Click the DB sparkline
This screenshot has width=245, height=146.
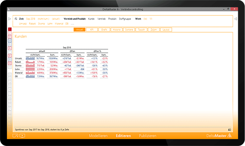30,76
